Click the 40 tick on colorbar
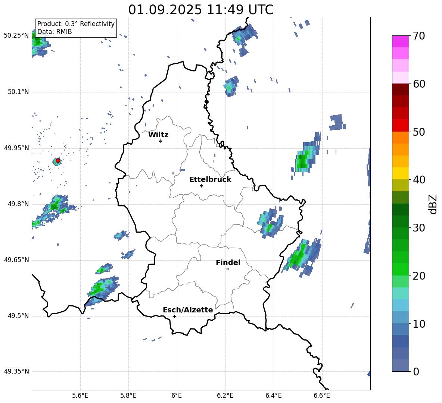This screenshot has height=403, width=442. tap(419, 180)
